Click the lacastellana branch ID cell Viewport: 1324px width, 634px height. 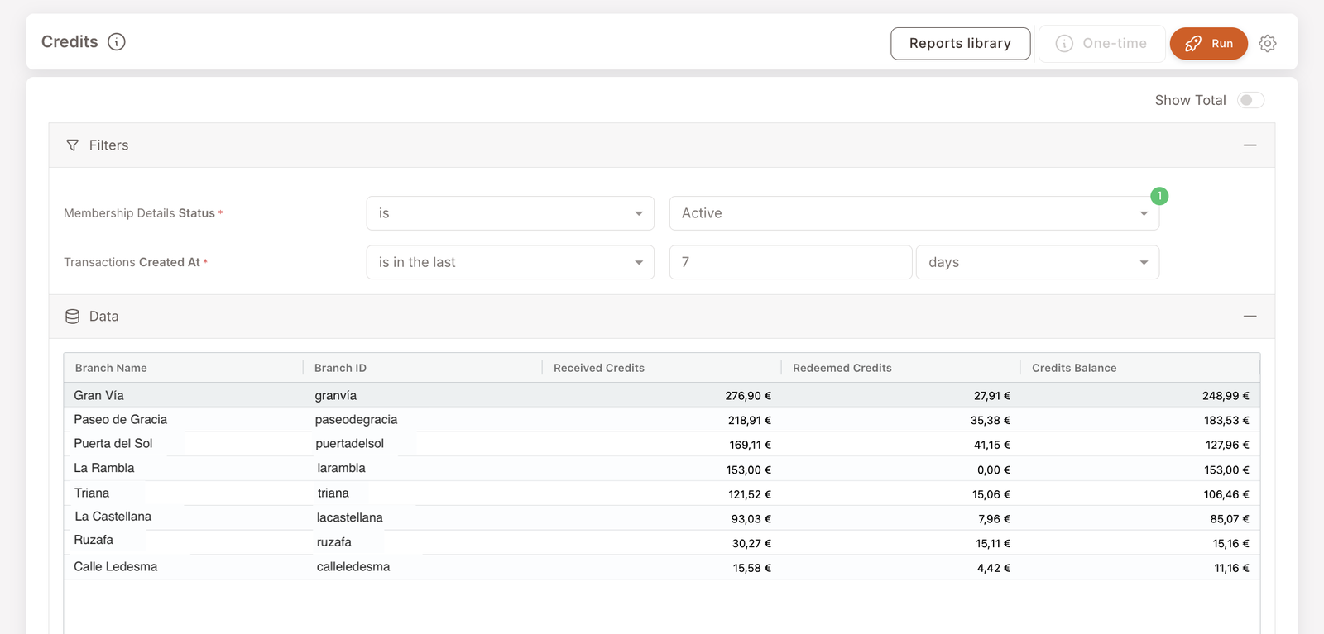350,517
